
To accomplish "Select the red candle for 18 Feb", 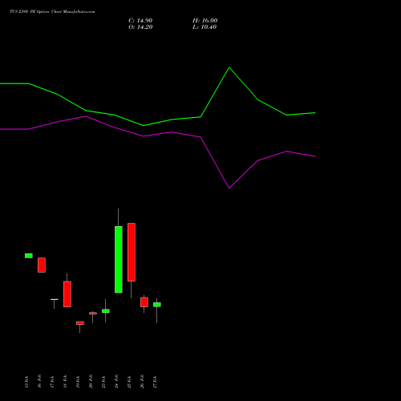I will coord(67,294).
